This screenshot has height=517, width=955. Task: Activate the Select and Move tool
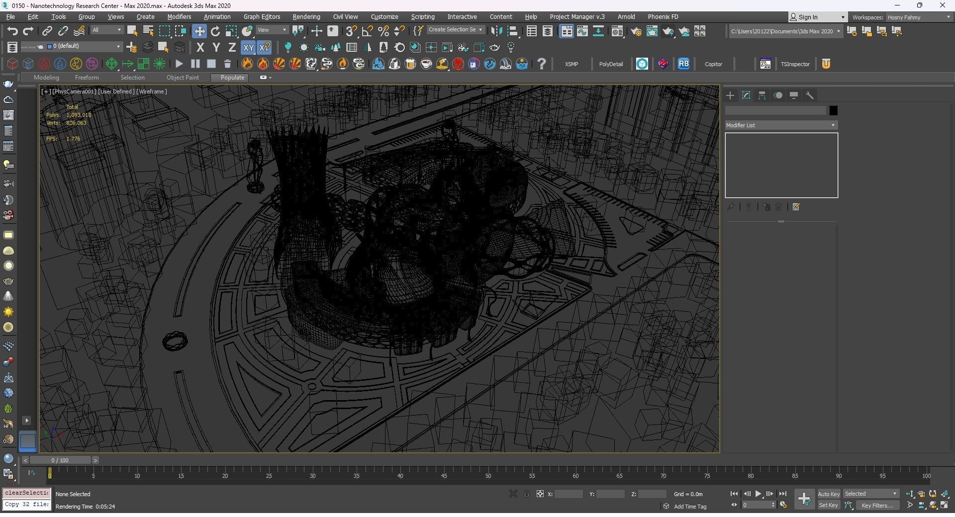[199, 31]
